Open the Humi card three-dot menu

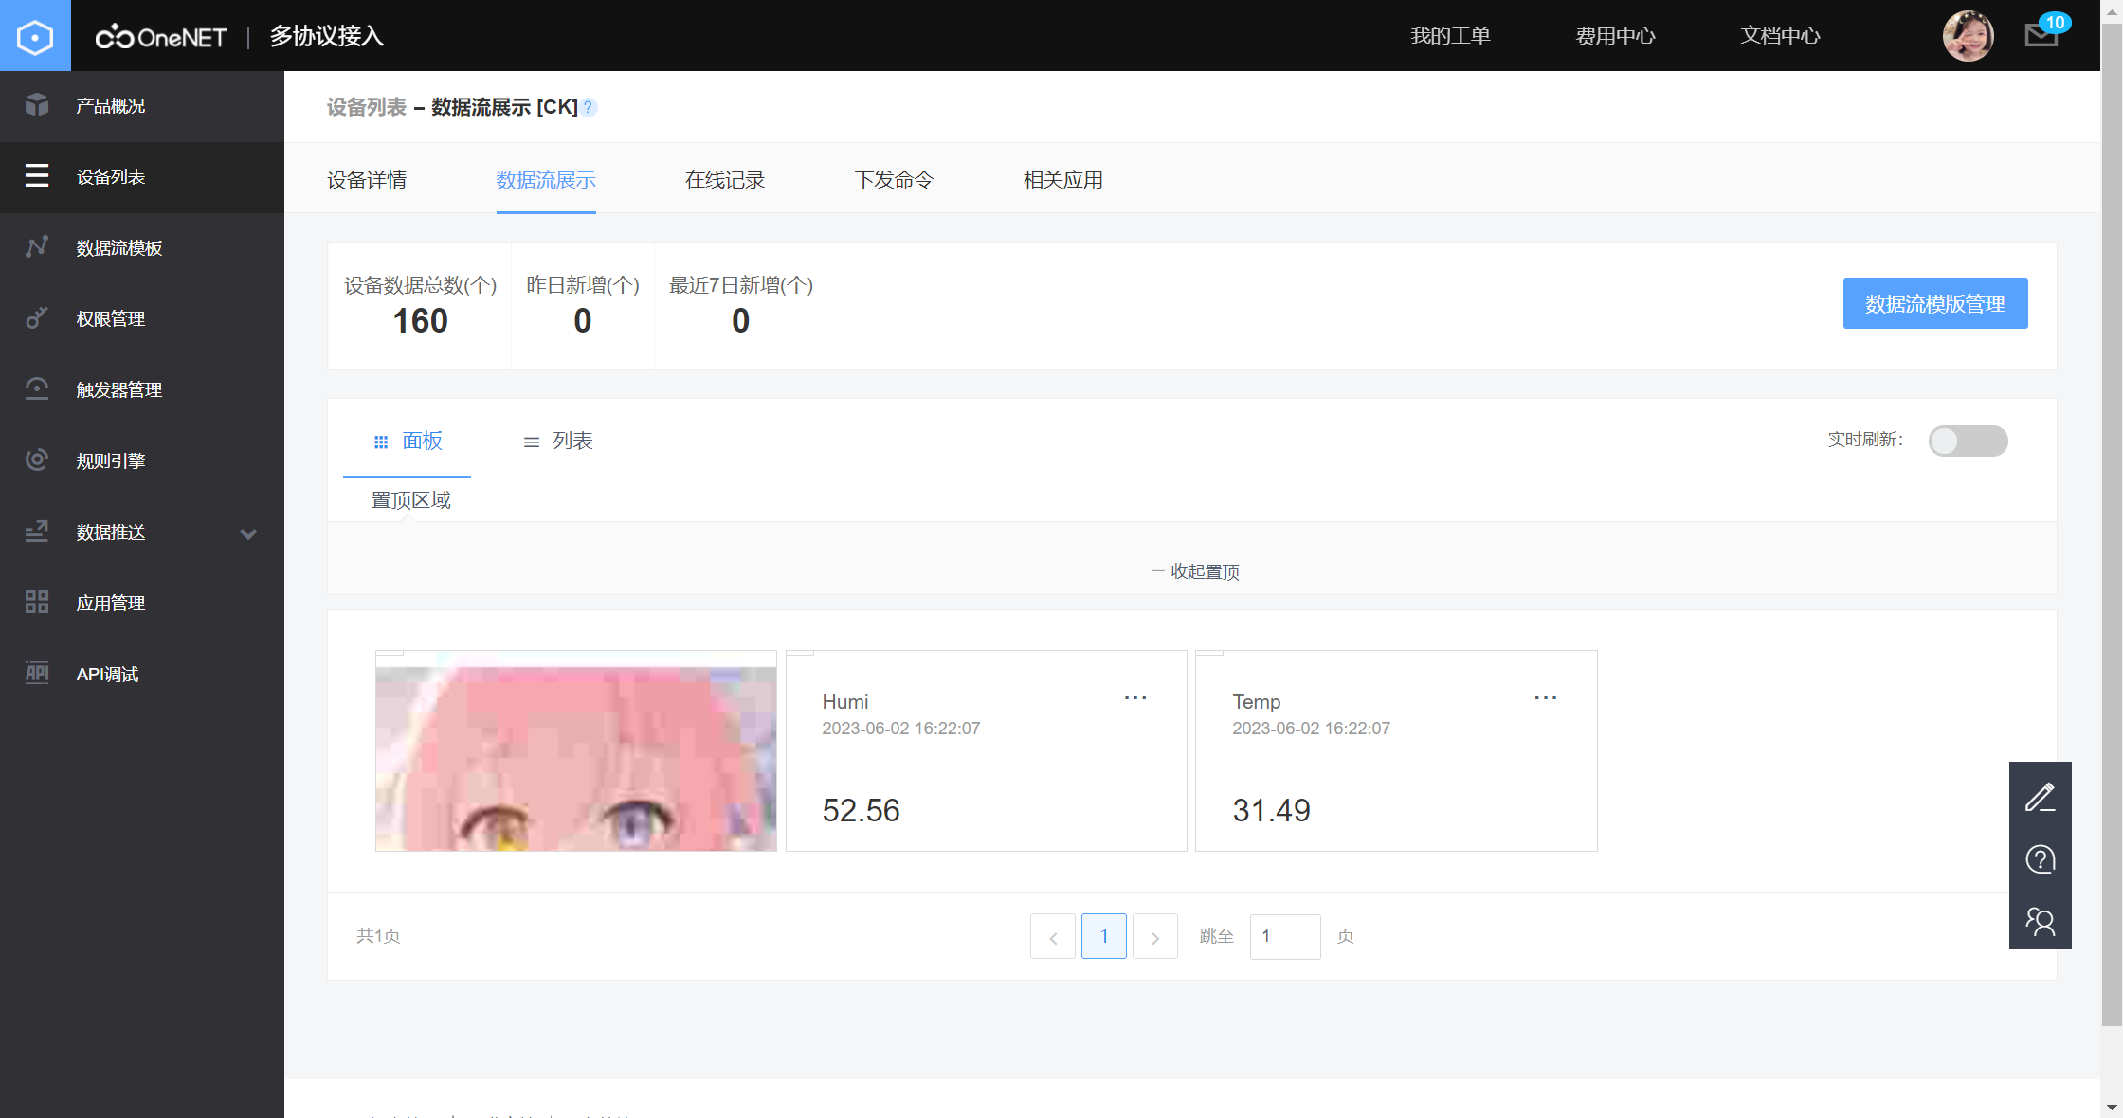[1134, 698]
